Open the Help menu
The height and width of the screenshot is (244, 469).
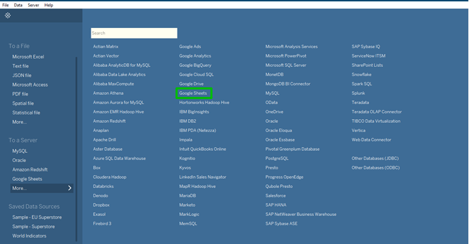click(48, 5)
